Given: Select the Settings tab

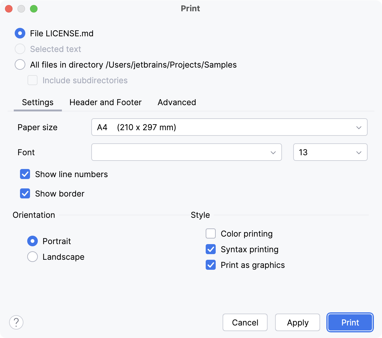Looking at the screenshot, I should [38, 102].
